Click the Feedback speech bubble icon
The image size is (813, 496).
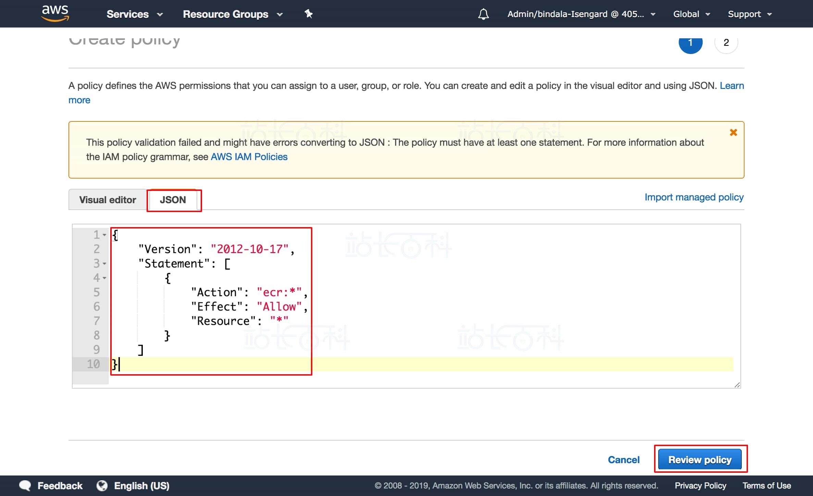25,486
